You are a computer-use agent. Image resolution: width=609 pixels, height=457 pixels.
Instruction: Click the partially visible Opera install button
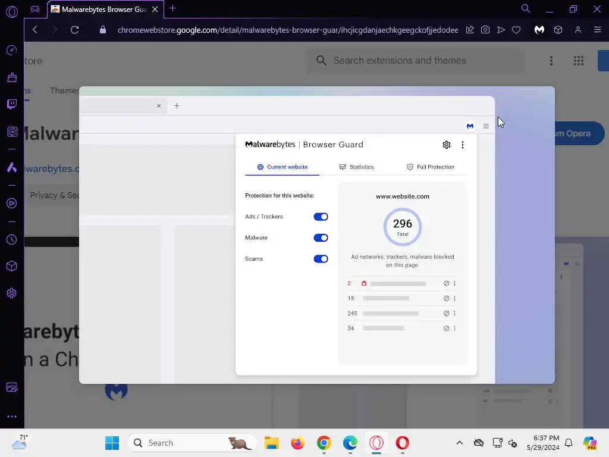579,134
